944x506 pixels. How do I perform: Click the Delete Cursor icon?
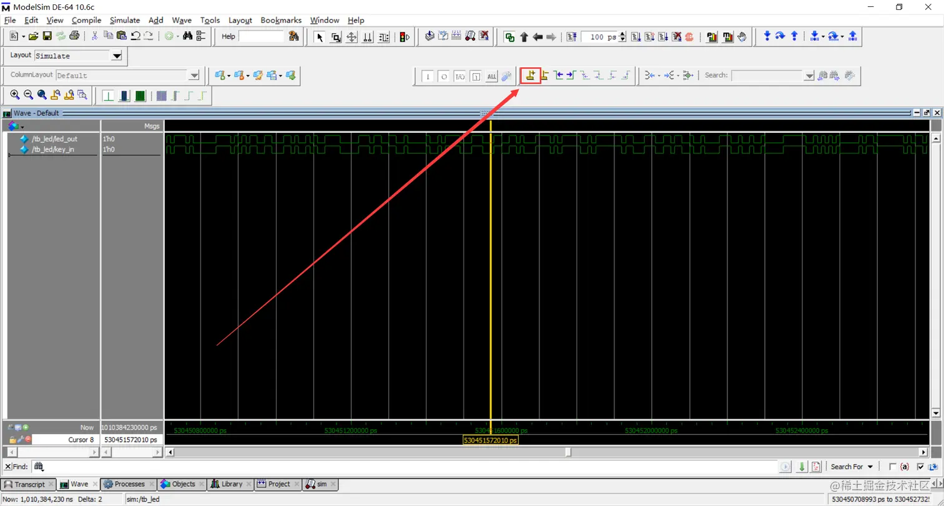[544, 75]
